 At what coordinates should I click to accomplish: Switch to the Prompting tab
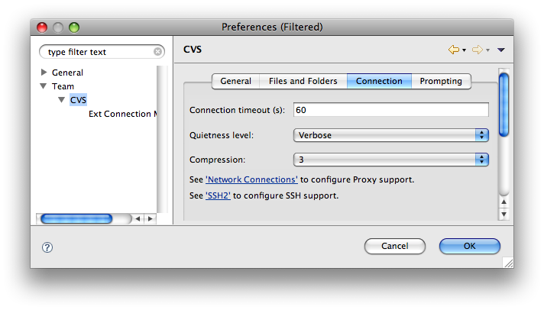point(441,81)
